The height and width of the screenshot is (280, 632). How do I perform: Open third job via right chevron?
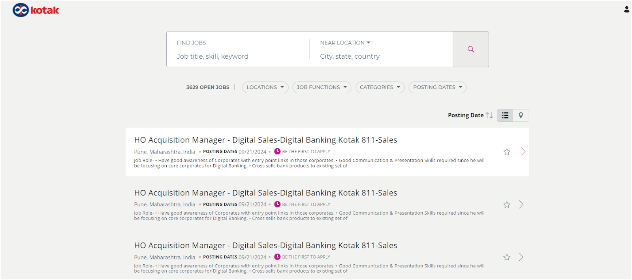[x=521, y=257]
